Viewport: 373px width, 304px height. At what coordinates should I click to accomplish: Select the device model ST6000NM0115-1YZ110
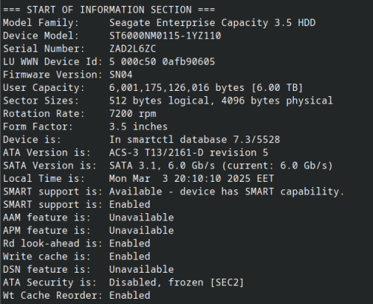click(165, 36)
